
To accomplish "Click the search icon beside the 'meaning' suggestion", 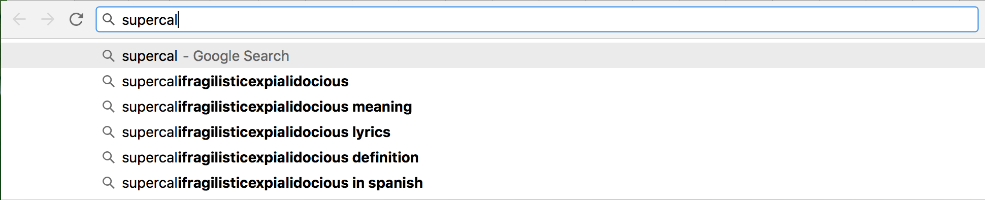I will pos(108,106).
